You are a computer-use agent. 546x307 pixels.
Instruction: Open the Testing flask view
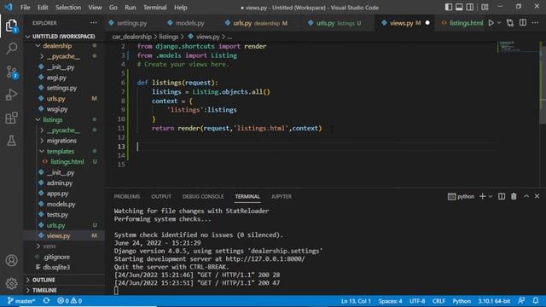pos(11,141)
